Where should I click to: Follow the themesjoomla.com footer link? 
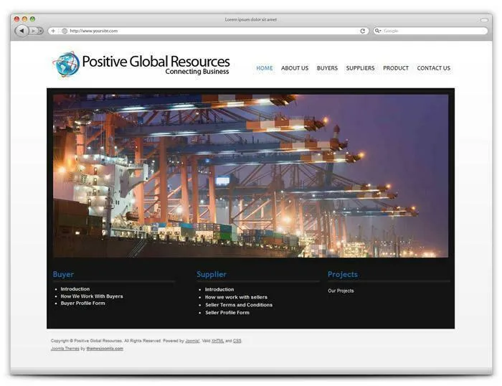[x=105, y=348]
